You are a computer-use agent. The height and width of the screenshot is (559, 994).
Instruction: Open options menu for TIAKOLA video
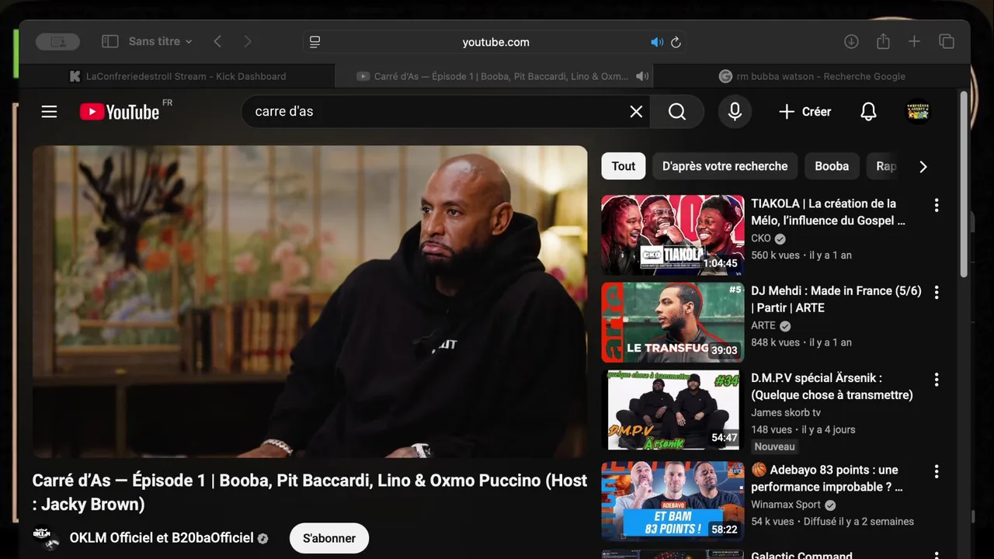(937, 205)
